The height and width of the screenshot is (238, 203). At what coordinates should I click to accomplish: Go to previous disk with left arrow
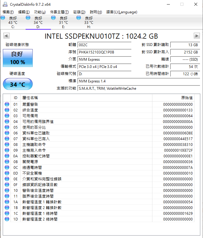tap(6, 36)
